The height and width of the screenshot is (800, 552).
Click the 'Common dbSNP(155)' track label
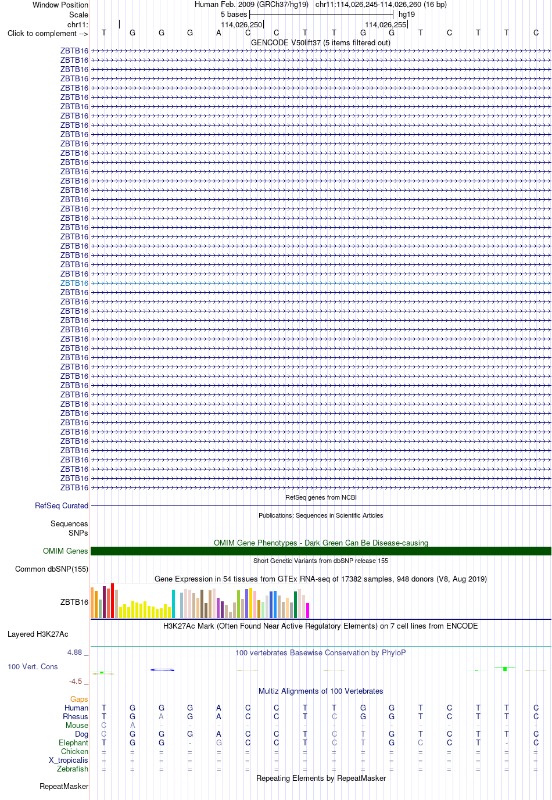(52, 569)
